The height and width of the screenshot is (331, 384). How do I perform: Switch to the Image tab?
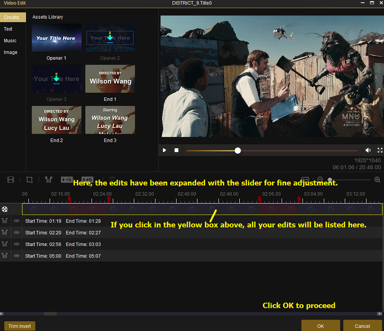[11, 52]
